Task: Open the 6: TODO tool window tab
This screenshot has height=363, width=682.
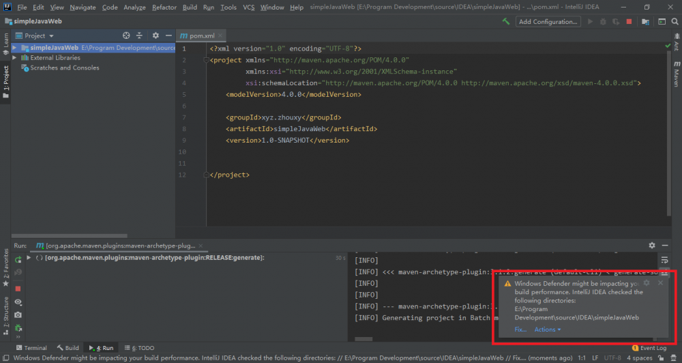Action: coord(140,348)
